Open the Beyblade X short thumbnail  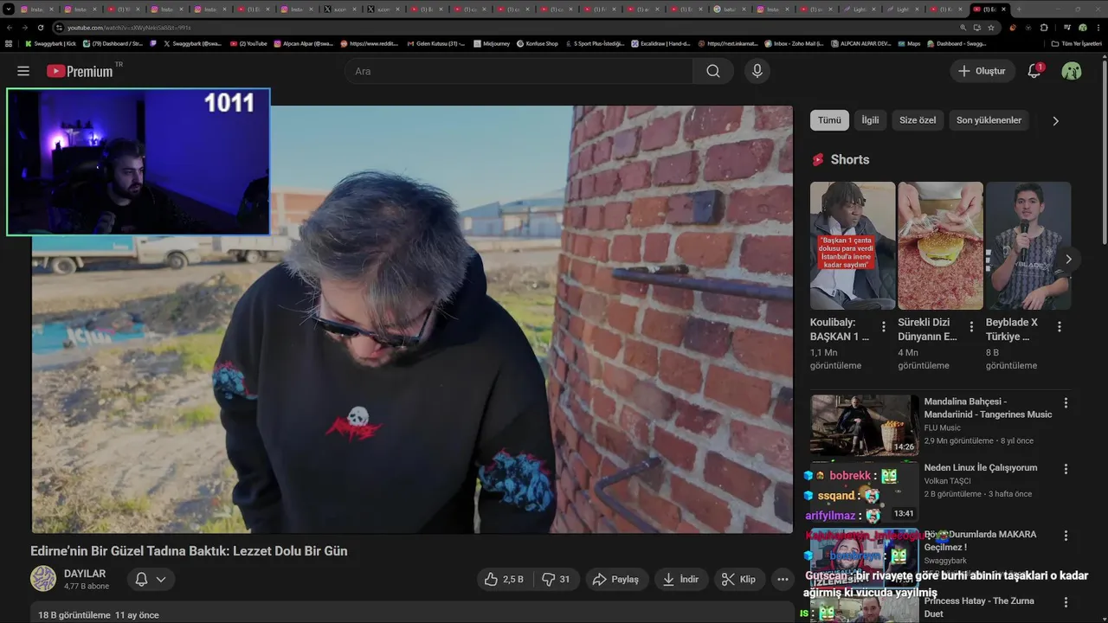[x=1028, y=246]
